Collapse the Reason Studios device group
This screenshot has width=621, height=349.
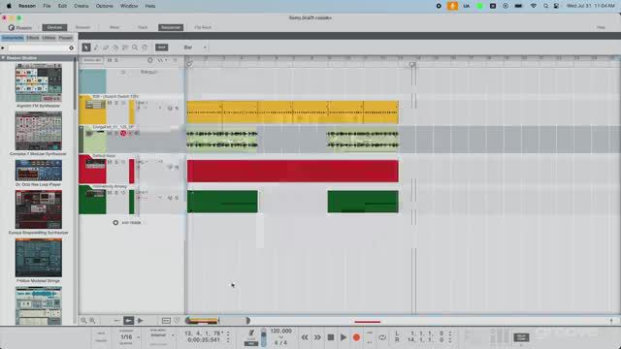point(3,58)
